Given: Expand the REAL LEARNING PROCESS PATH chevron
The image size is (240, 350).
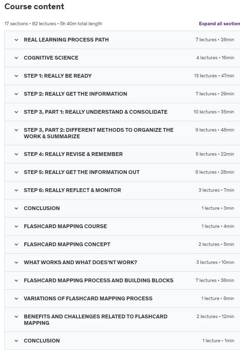Looking at the screenshot, I should pos(16,40).
